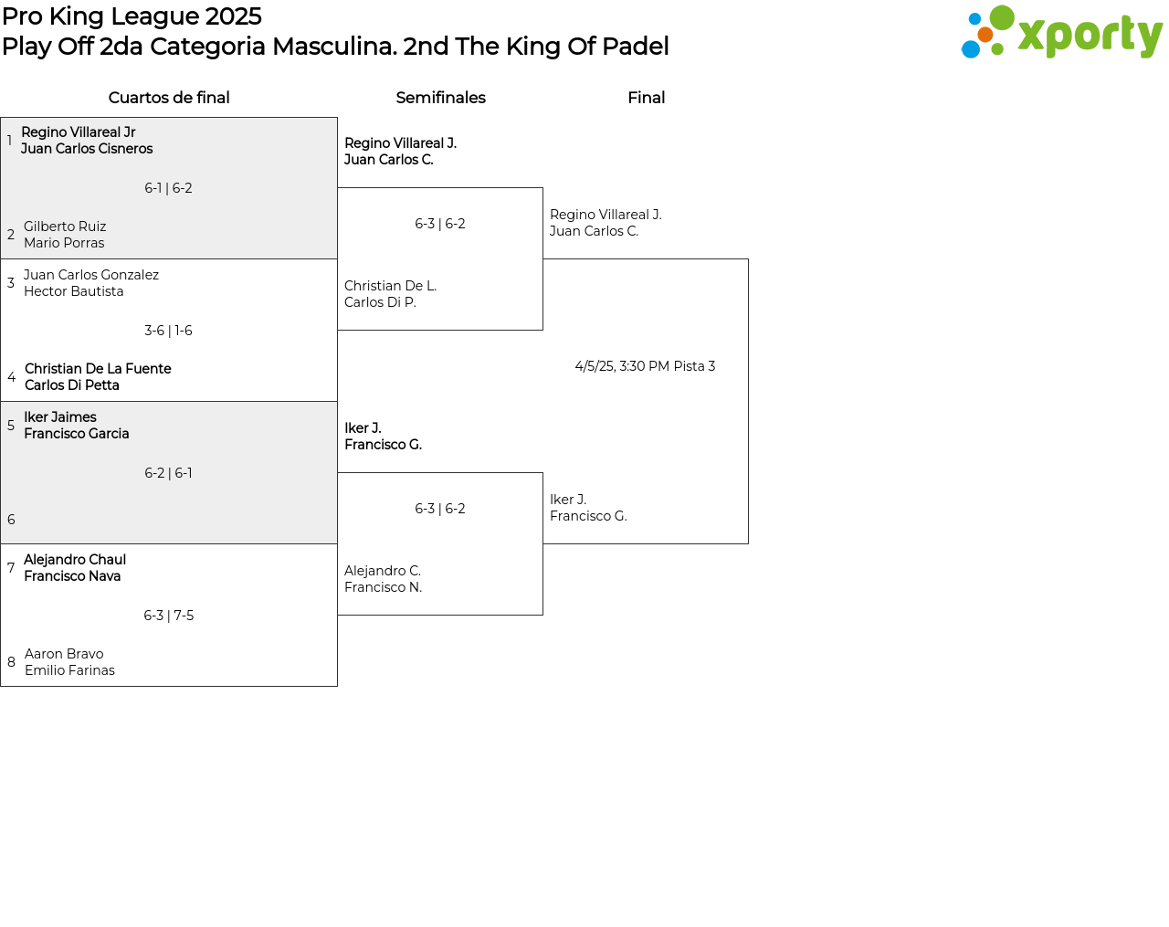Screen dimensions: 1169x927
Task: Open the final match scheduled on Pista 3
Action: pyautogui.click(x=645, y=366)
